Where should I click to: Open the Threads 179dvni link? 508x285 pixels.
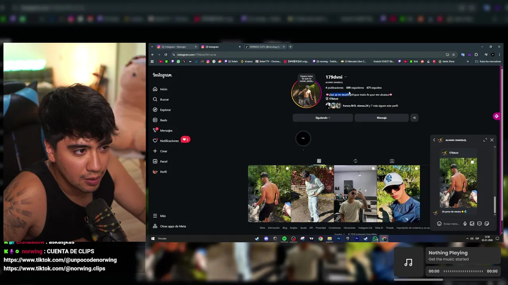click(x=332, y=99)
